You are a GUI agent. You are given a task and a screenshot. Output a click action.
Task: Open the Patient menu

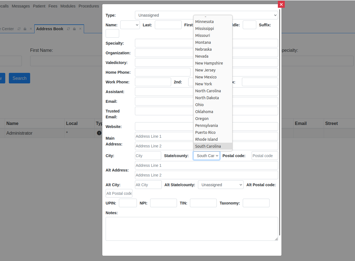click(x=39, y=6)
